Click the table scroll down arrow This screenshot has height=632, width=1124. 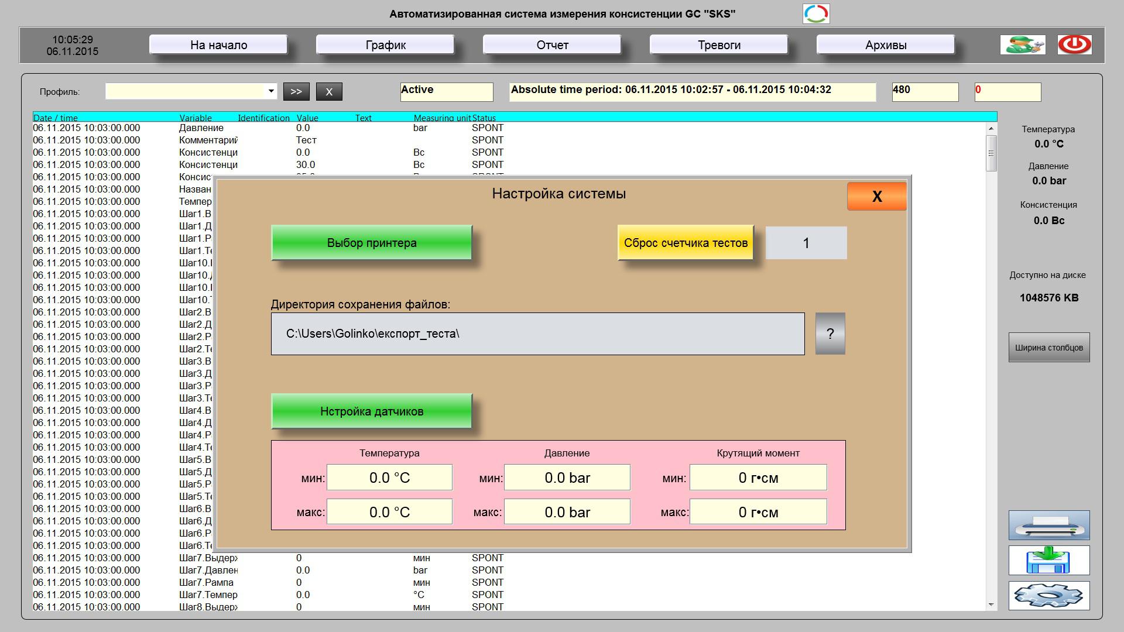click(x=991, y=604)
